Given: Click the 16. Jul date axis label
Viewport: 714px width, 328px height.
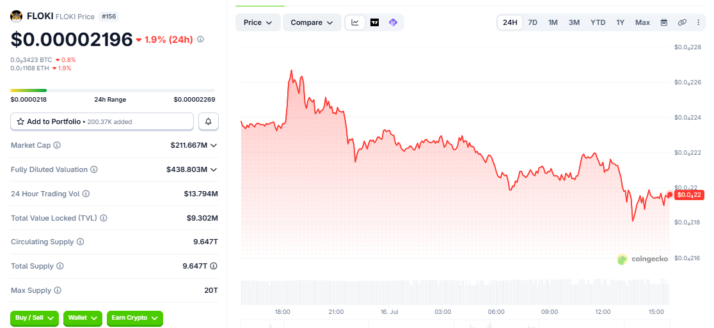Looking at the screenshot, I should (x=390, y=312).
